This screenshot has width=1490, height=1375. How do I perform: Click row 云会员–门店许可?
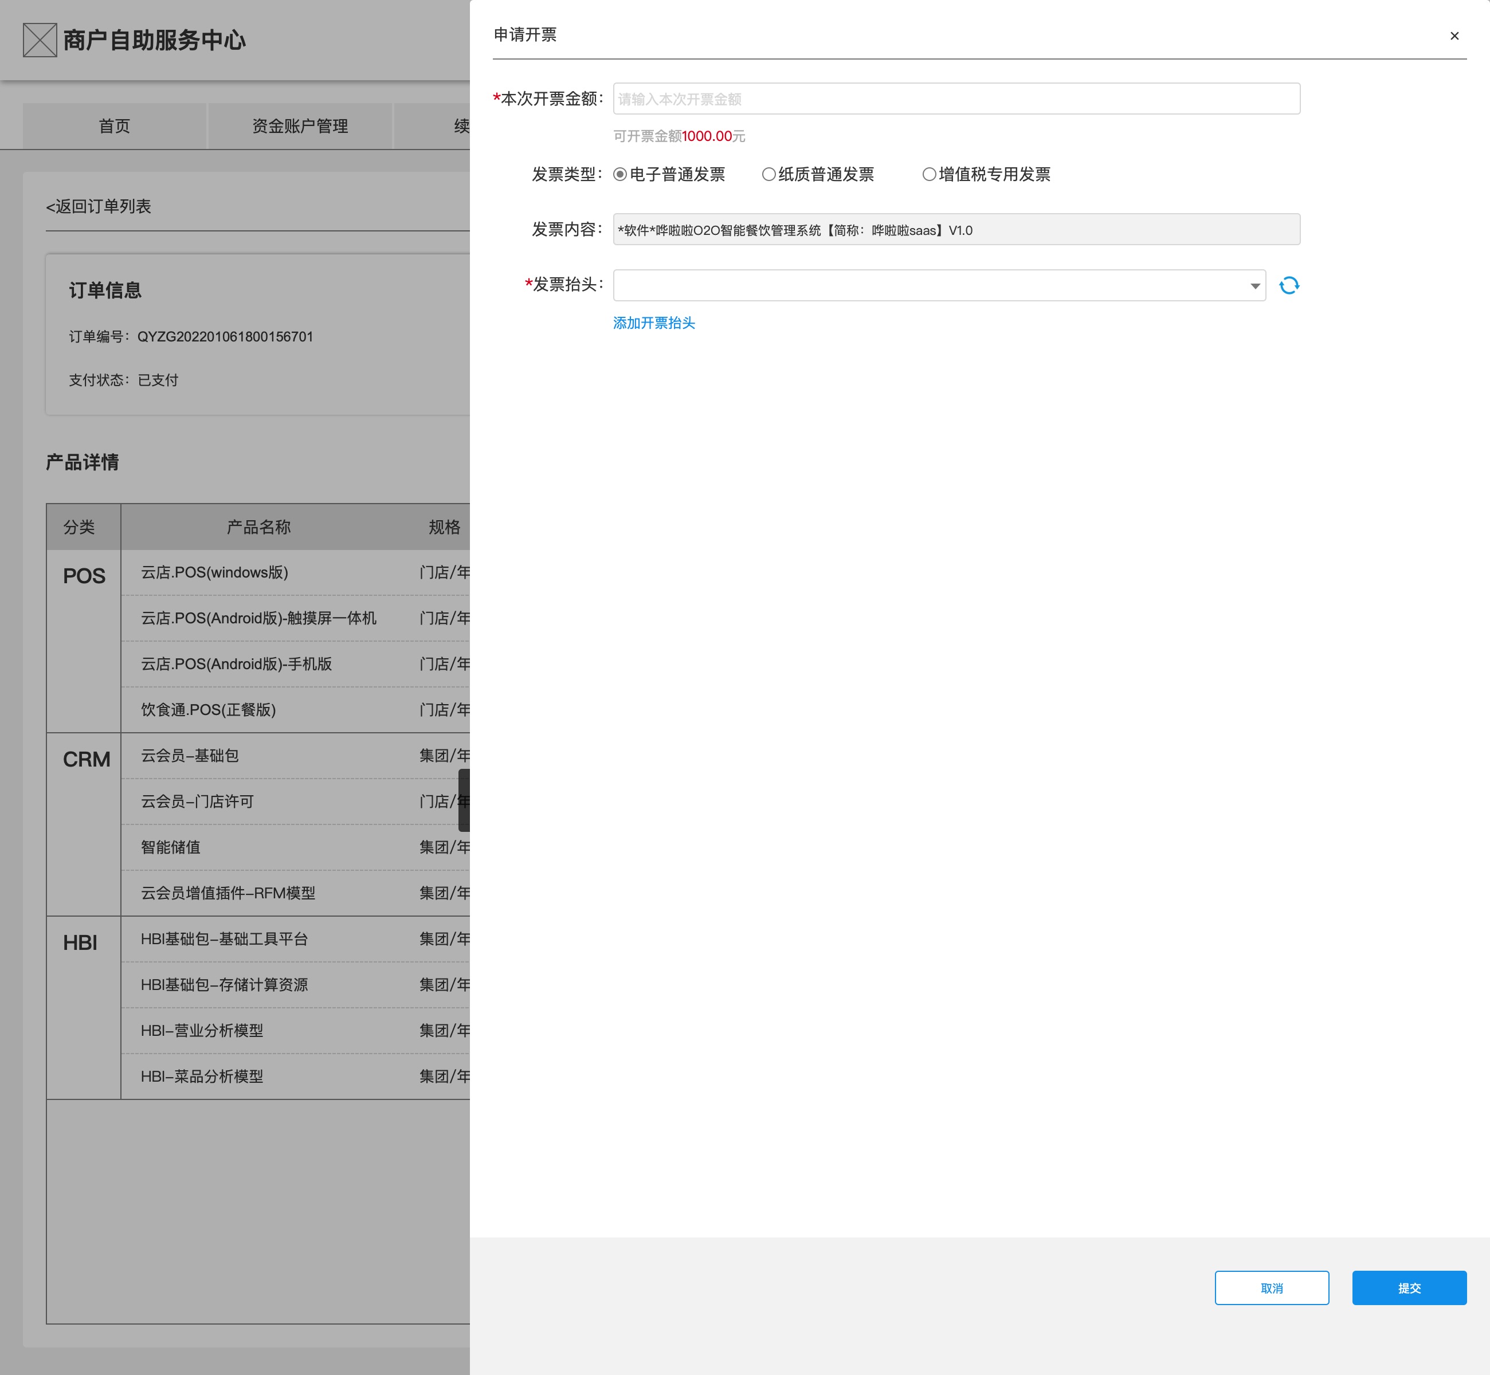click(x=296, y=802)
